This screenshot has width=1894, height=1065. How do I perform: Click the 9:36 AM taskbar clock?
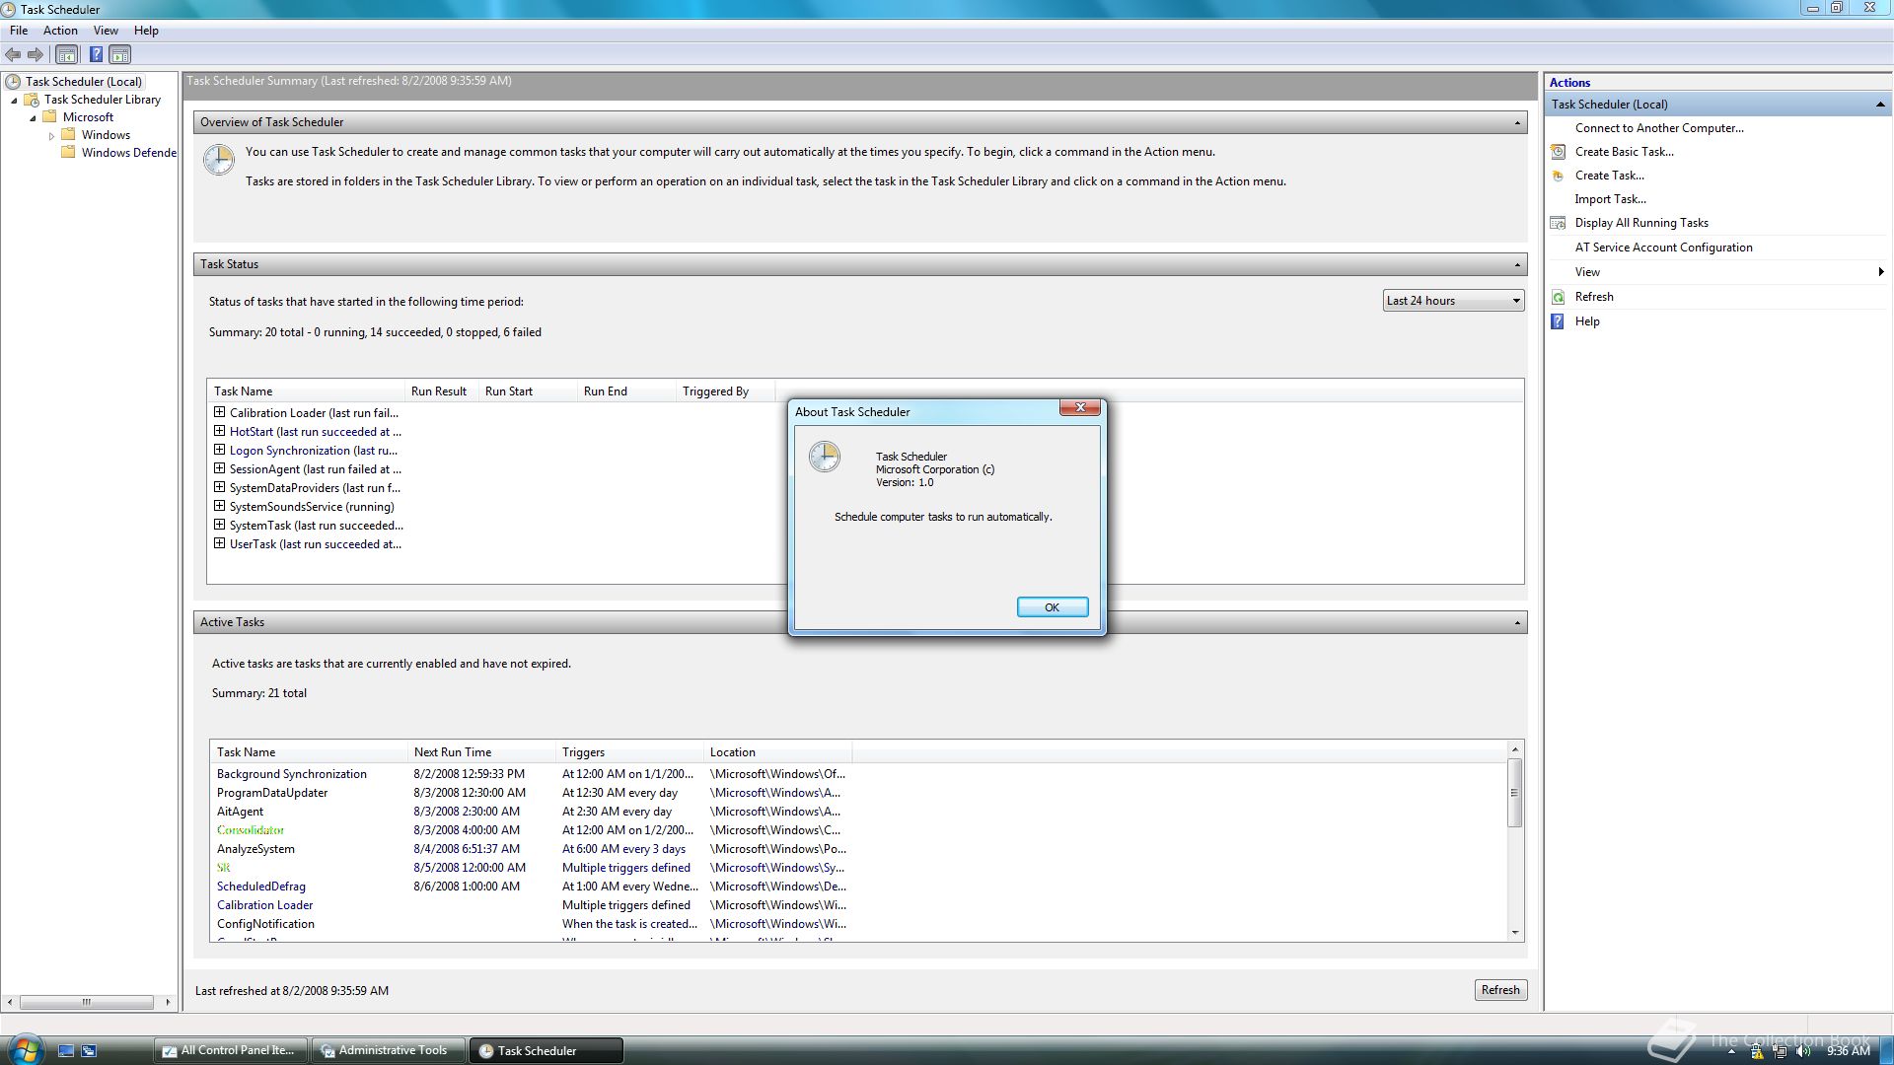pyautogui.click(x=1848, y=1051)
